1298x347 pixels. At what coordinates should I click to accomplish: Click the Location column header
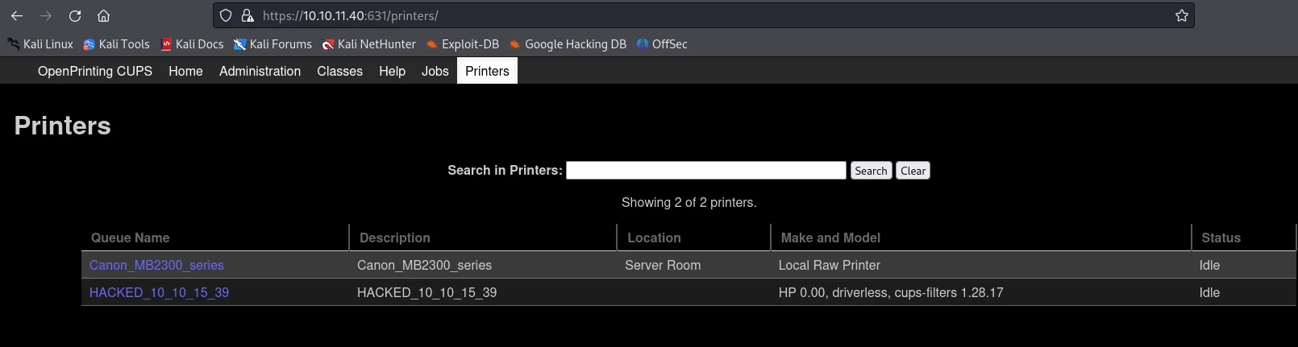654,238
